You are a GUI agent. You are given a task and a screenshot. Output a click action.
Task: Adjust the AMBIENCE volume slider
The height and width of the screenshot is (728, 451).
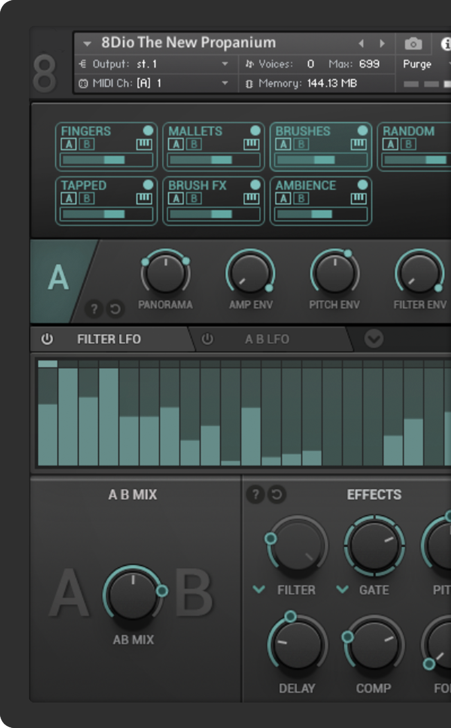point(321,214)
